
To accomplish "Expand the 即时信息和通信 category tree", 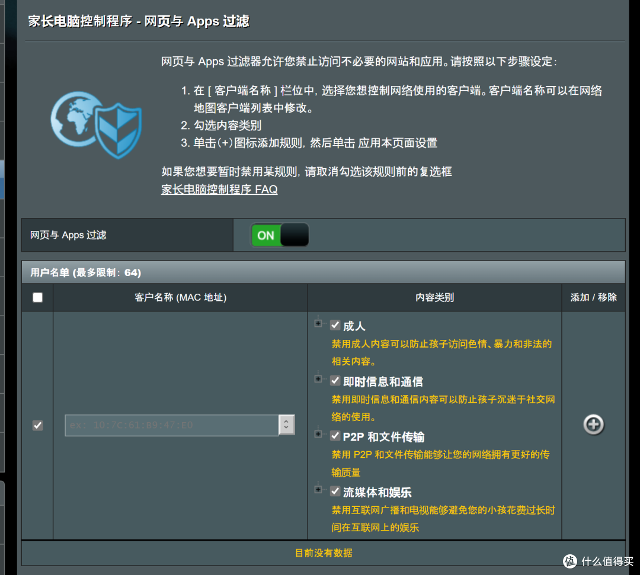I will pyautogui.click(x=318, y=379).
